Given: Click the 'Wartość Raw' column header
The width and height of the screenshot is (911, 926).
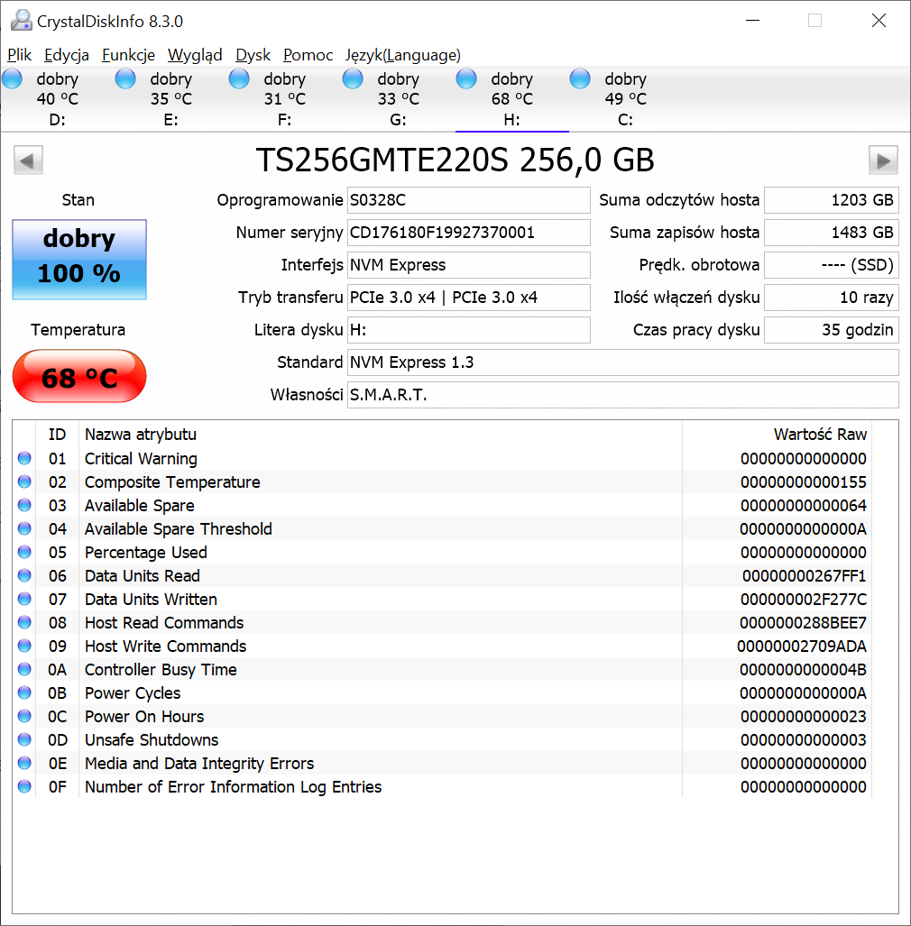Looking at the screenshot, I should tap(820, 435).
